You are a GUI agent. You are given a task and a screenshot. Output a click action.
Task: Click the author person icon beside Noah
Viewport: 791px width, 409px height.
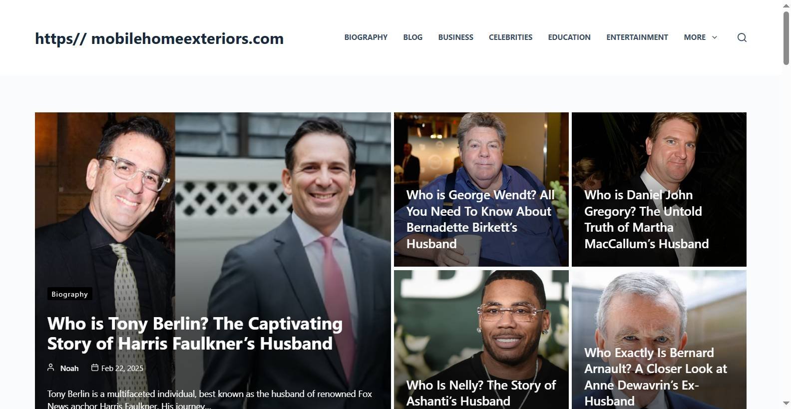50,368
